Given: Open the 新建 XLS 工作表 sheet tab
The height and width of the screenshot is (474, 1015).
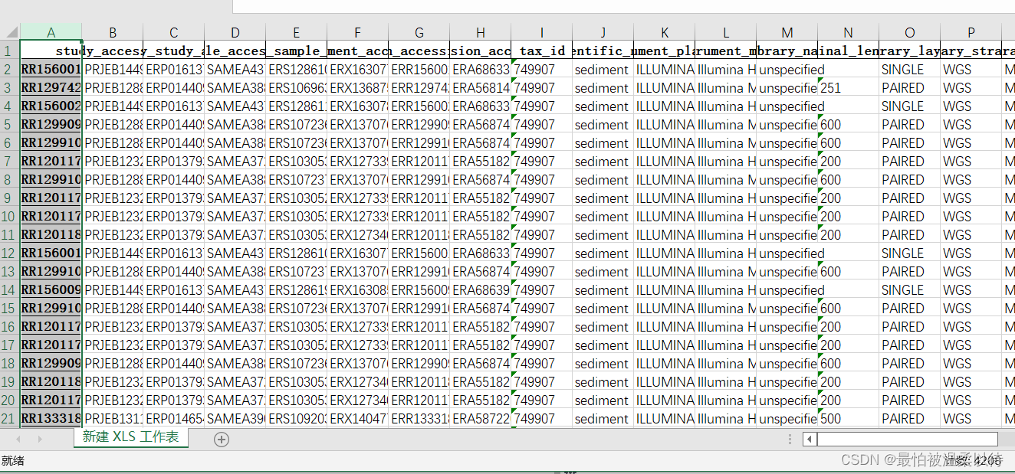Looking at the screenshot, I should [x=131, y=437].
